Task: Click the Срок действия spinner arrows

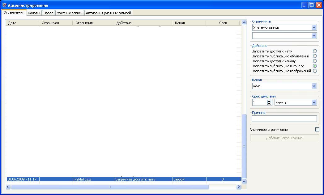Action: 269,102
